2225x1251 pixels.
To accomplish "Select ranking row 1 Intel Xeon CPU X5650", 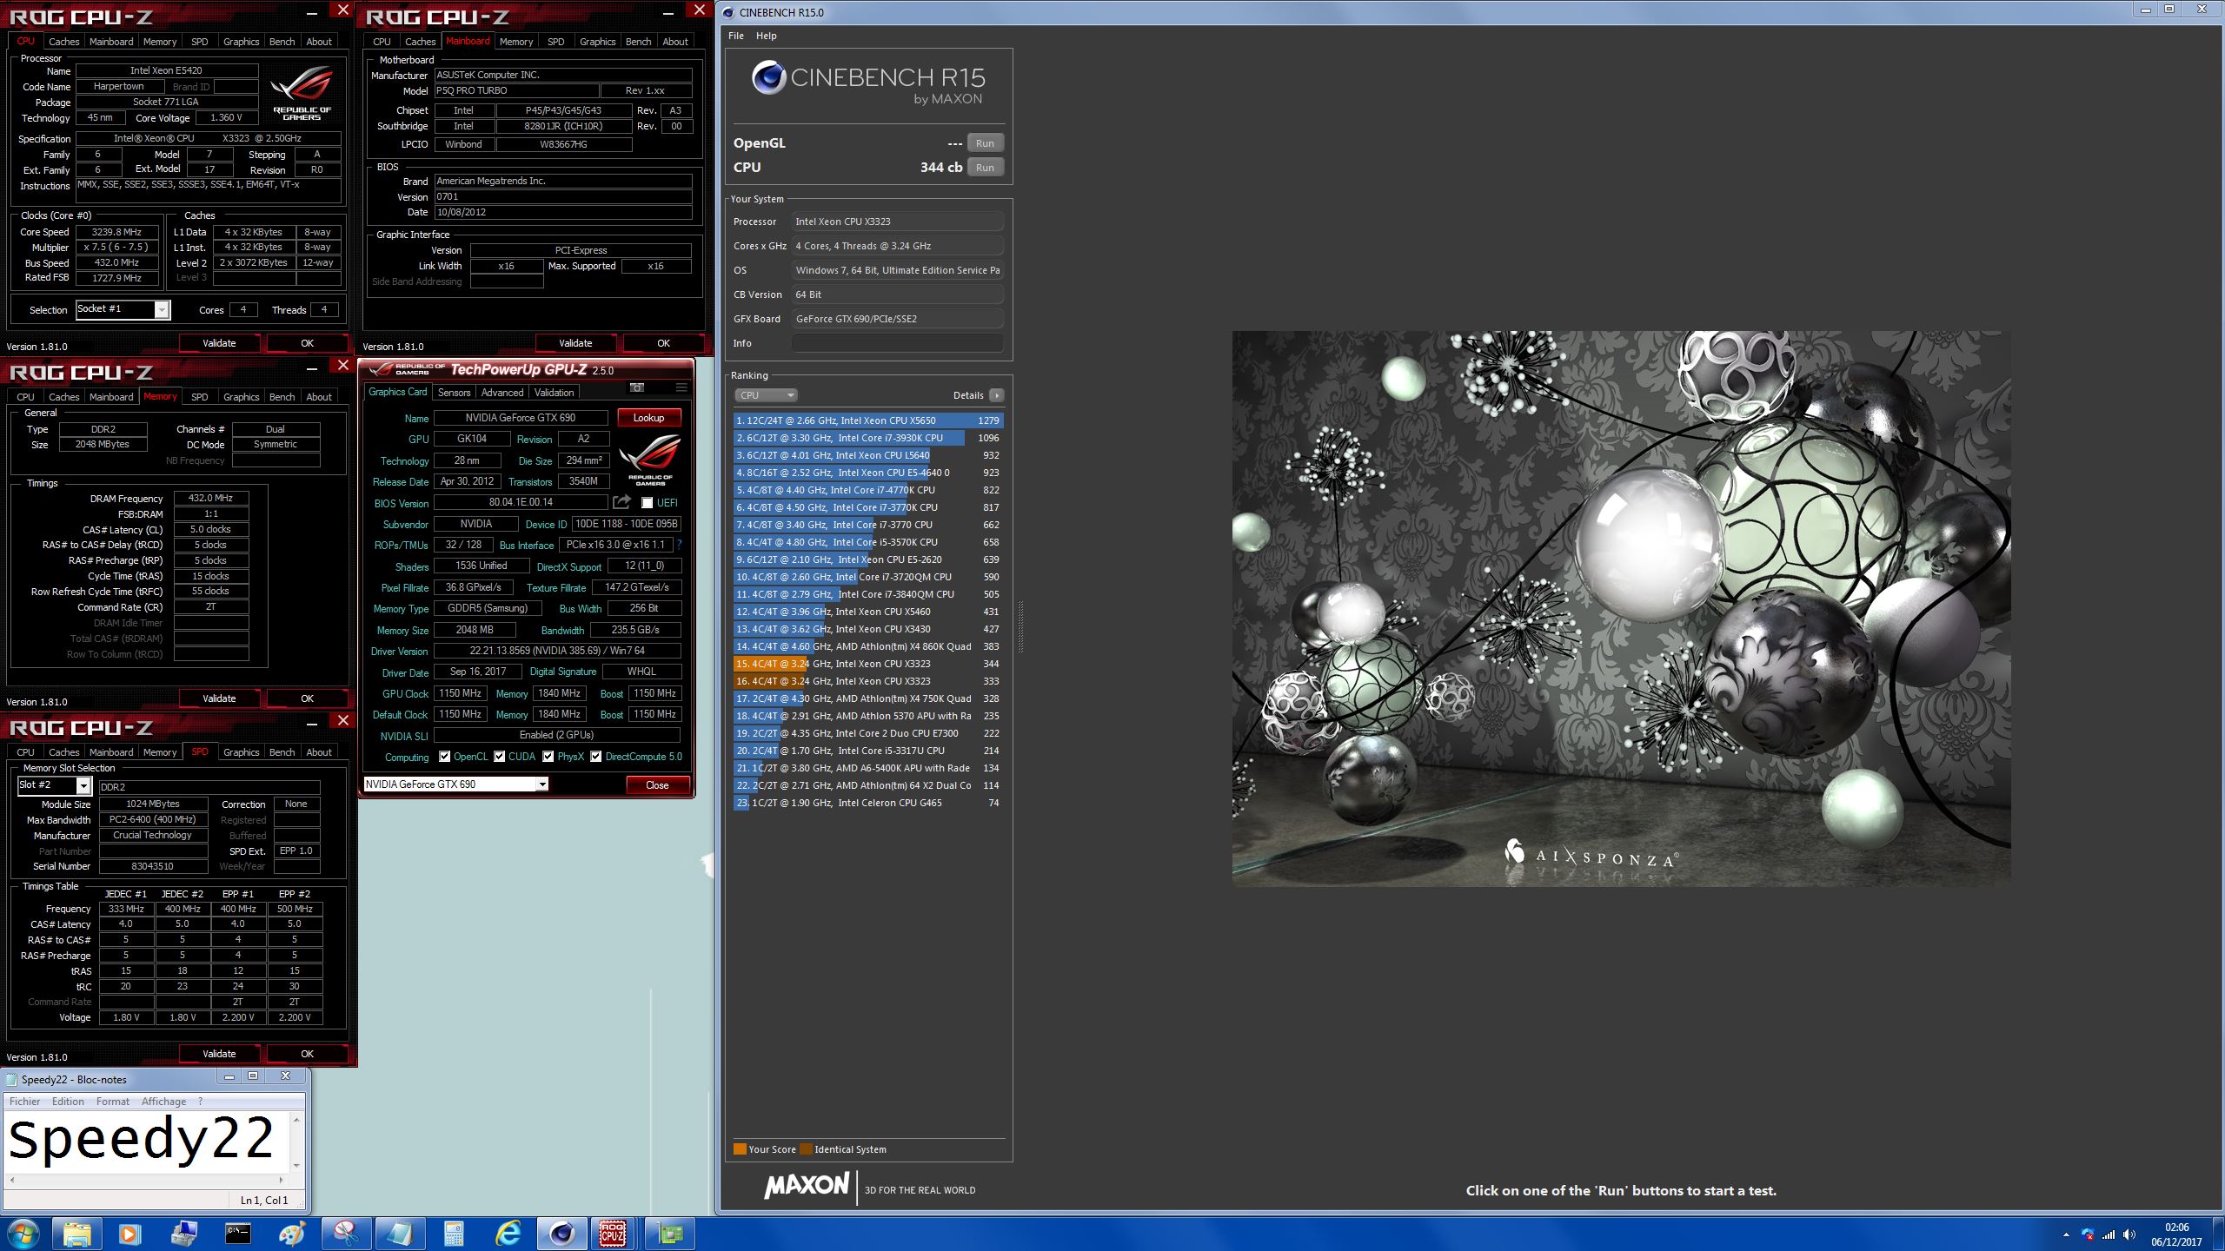I will click(x=867, y=420).
